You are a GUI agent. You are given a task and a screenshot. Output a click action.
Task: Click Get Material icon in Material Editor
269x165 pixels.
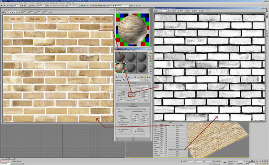[x=117, y=78]
